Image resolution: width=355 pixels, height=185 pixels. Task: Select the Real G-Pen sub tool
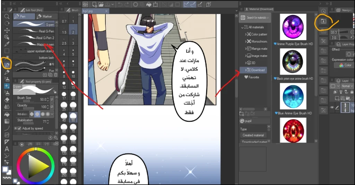pos(34,31)
